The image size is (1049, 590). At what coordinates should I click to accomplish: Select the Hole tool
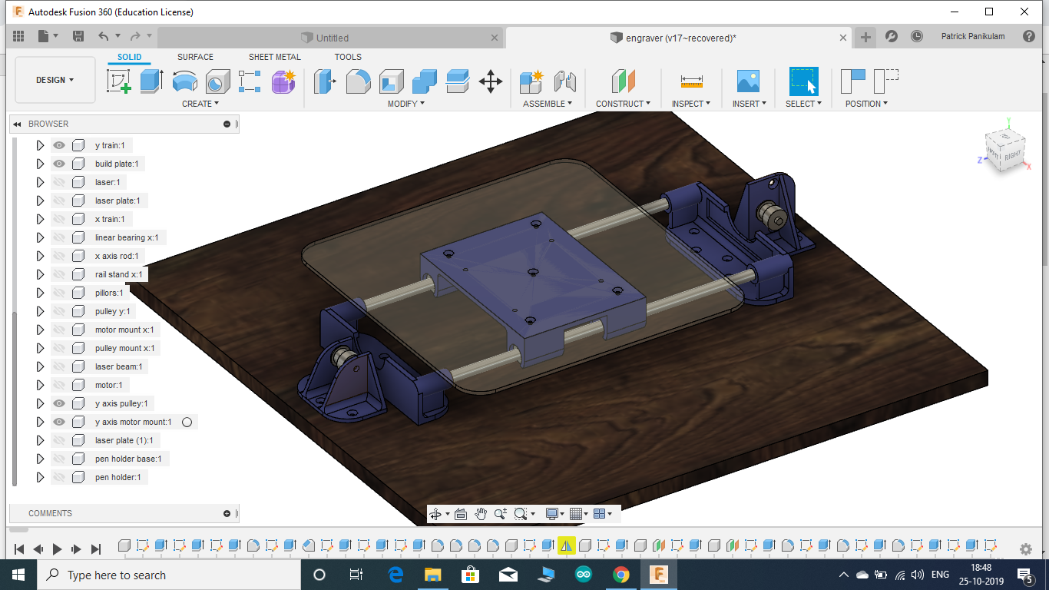click(217, 81)
